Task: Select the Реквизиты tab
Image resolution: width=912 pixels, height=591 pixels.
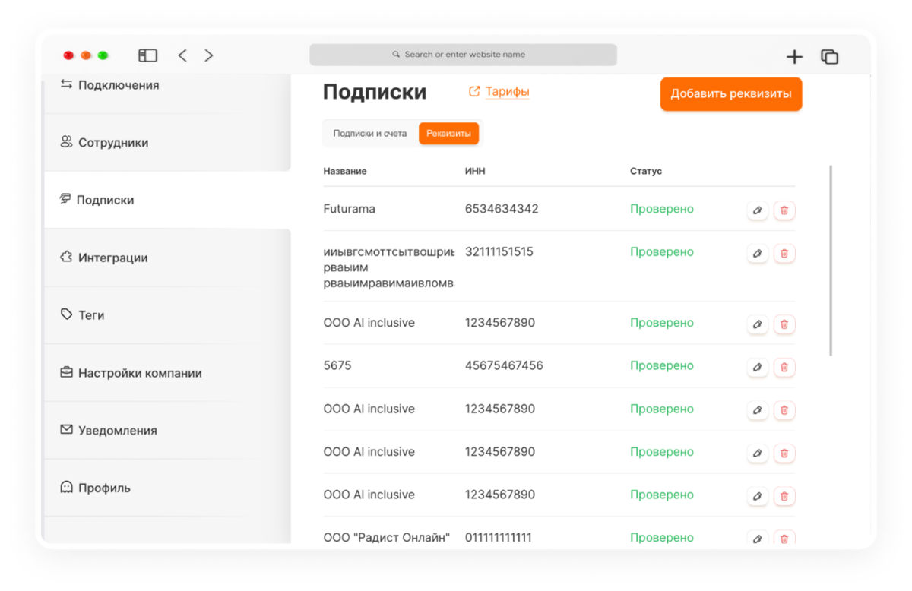Action: pos(448,134)
